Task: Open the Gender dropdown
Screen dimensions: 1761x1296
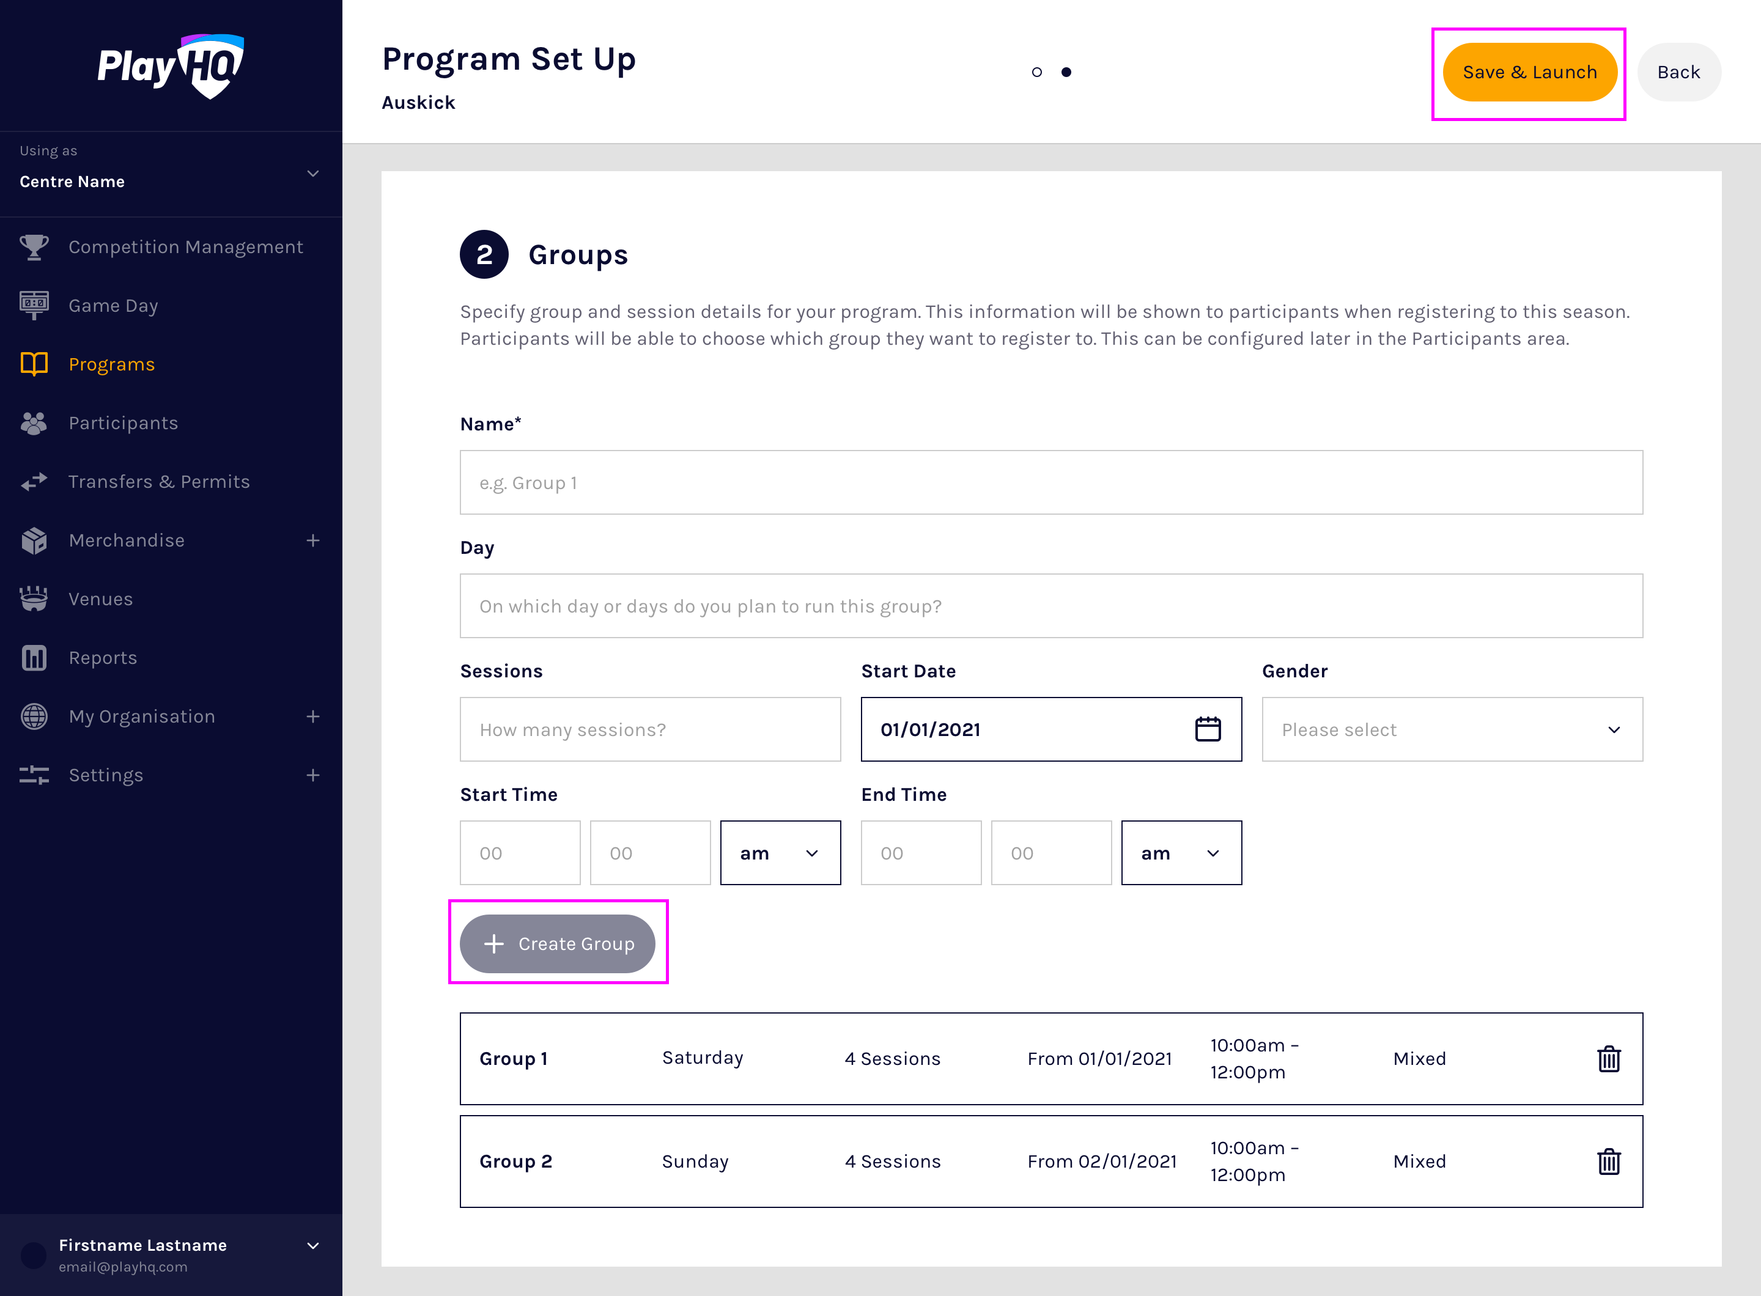Action: tap(1451, 729)
